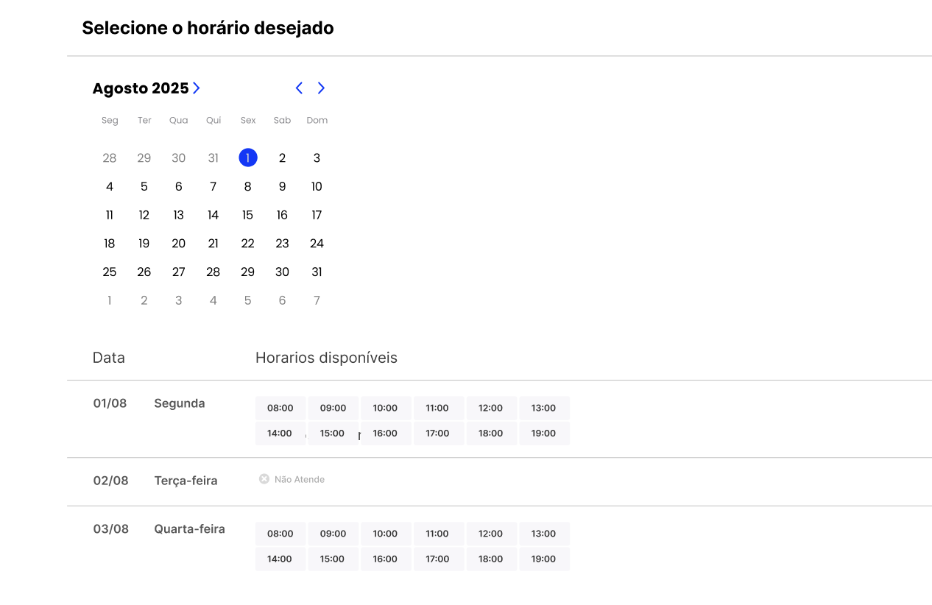Book the 13:00 slot on 01/08
This screenshot has width=932, height=605.
tap(543, 408)
